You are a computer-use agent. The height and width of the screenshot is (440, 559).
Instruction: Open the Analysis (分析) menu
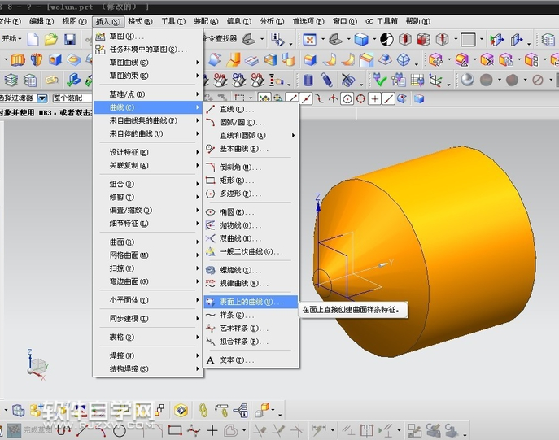[270, 21]
